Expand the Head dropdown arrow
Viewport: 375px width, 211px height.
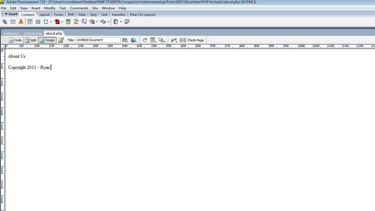[x=97, y=22]
